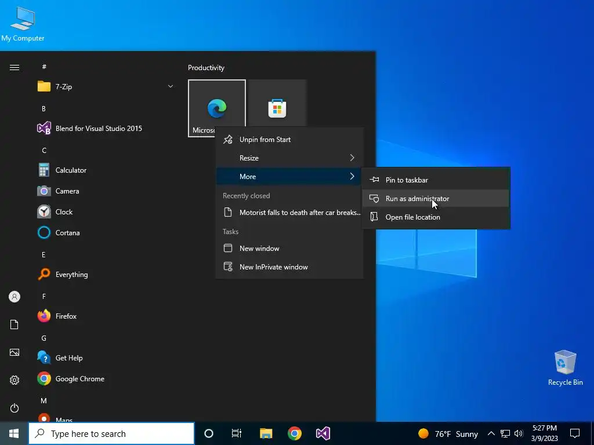Click the M letter header
This screenshot has height=445, width=594.
point(44,400)
